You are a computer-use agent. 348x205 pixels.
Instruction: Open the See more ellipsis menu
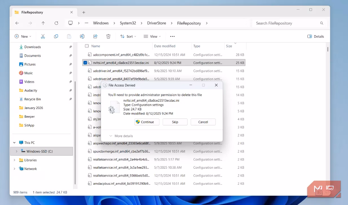coord(172,36)
